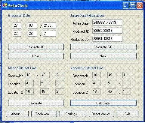
Task: Click Location 2 label in Apparent Sidereal Time
Action: (80, 92)
